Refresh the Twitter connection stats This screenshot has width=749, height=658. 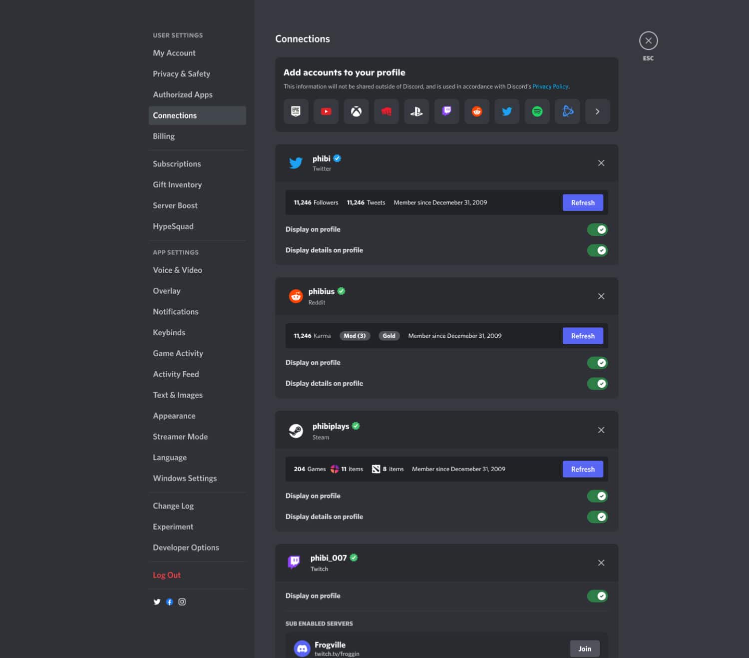[x=583, y=202]
